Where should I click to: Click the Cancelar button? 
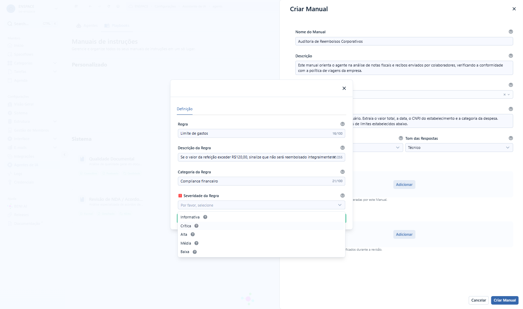479,300
